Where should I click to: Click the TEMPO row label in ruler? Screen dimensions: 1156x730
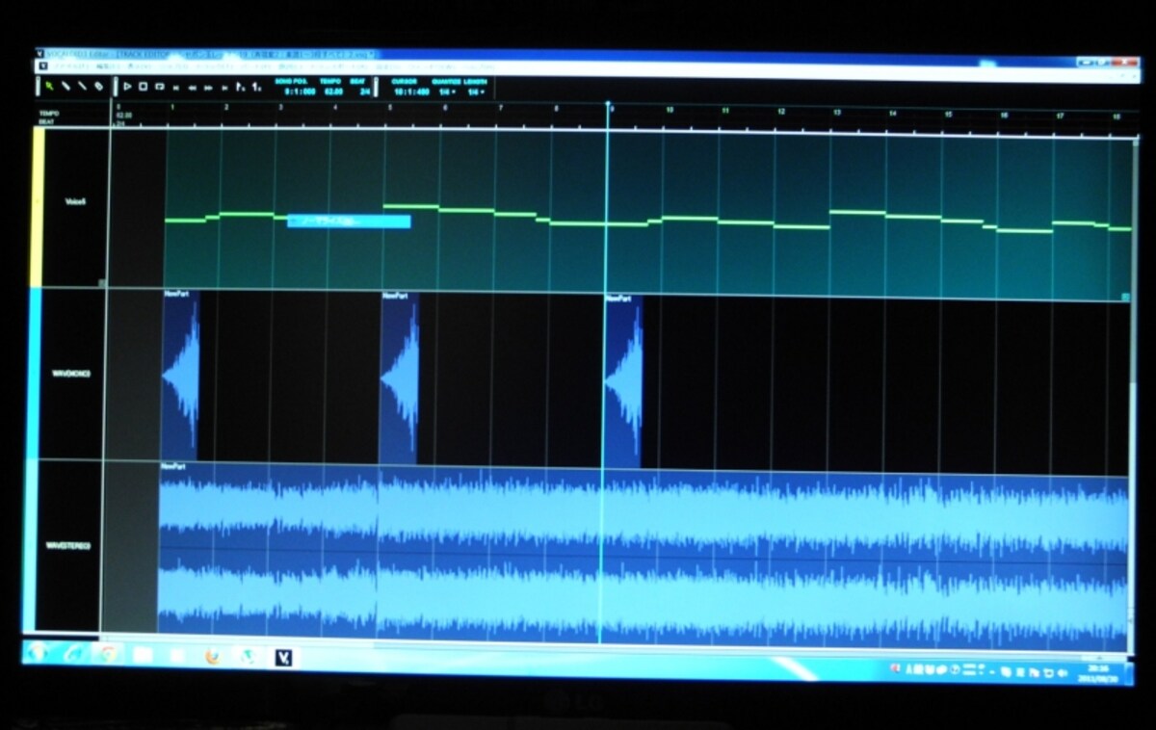click(x=47, y=113)
